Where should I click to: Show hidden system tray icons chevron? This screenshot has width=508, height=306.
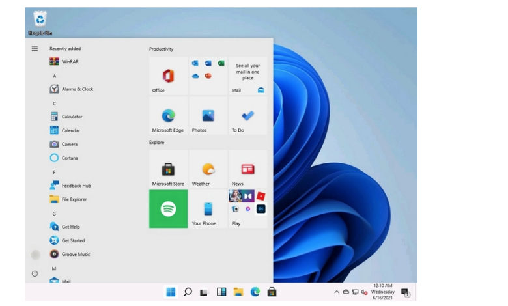pyautogui.click(x=337, y=292)
